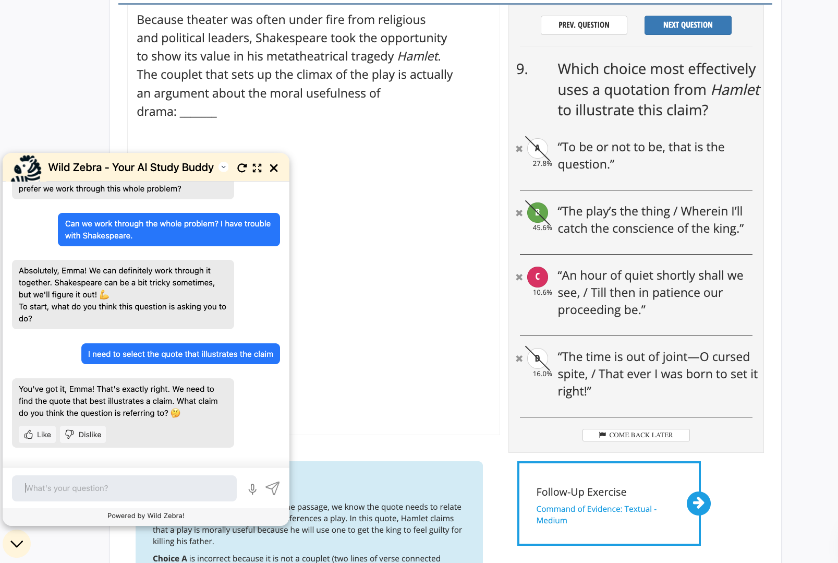Expand the chat window to fullscreen

click(x=257, y=168)
